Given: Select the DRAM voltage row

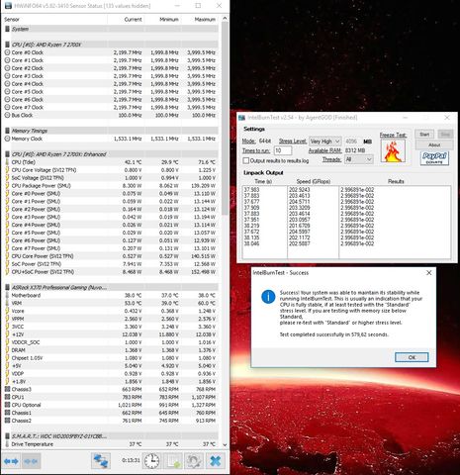Looking at the screenshot, I should pyautogui.click(x=111, y=350).
